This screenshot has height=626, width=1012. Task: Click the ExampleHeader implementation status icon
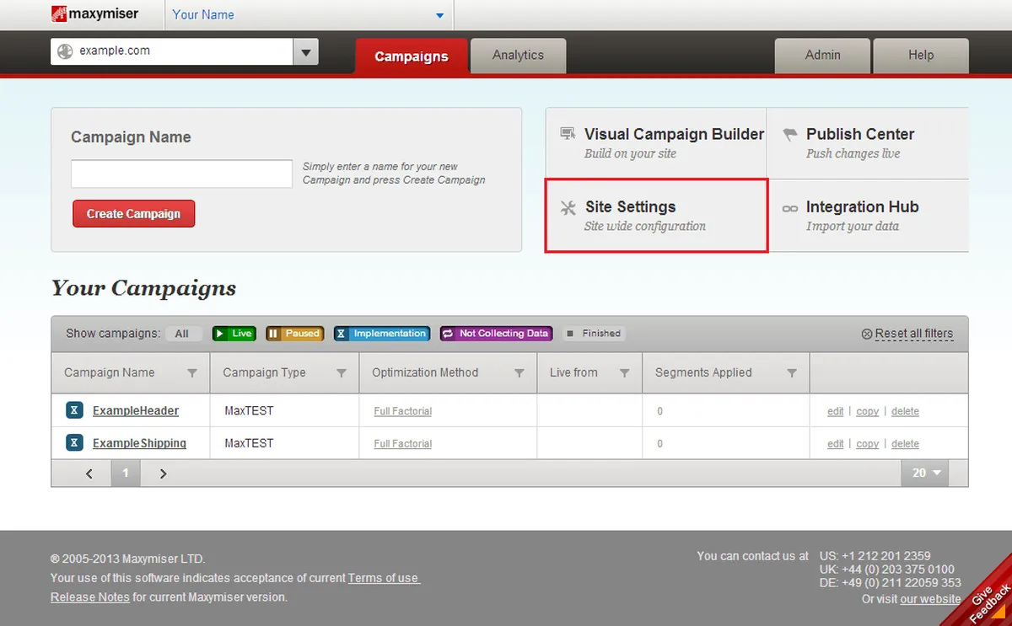(x=74, y=410)
